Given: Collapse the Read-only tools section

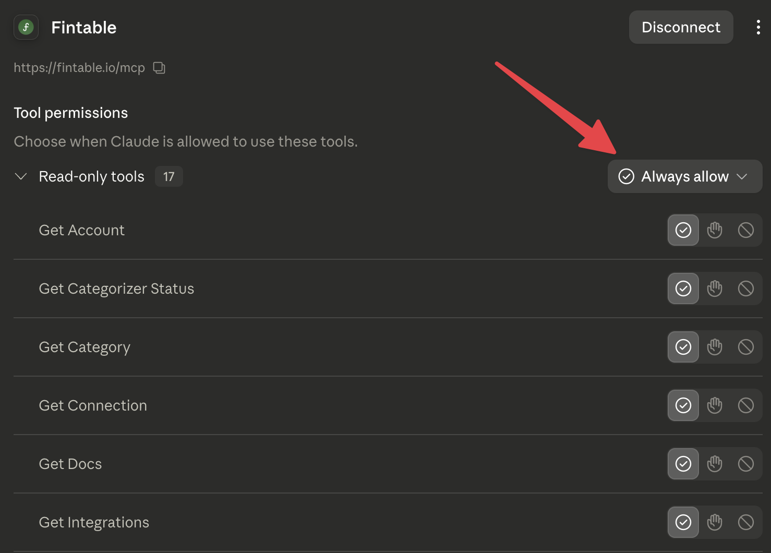Looking at the screenshot, I should [x=21, y=176].
